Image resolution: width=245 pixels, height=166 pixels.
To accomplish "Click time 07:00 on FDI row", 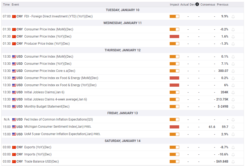I will [x=7, y=16].
